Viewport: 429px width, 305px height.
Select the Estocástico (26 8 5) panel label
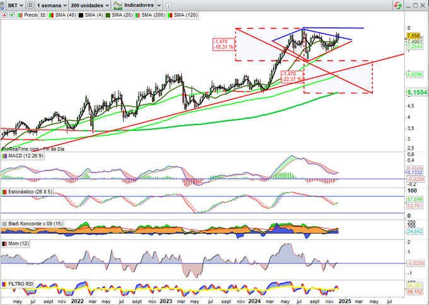click(x=28, y=191)
